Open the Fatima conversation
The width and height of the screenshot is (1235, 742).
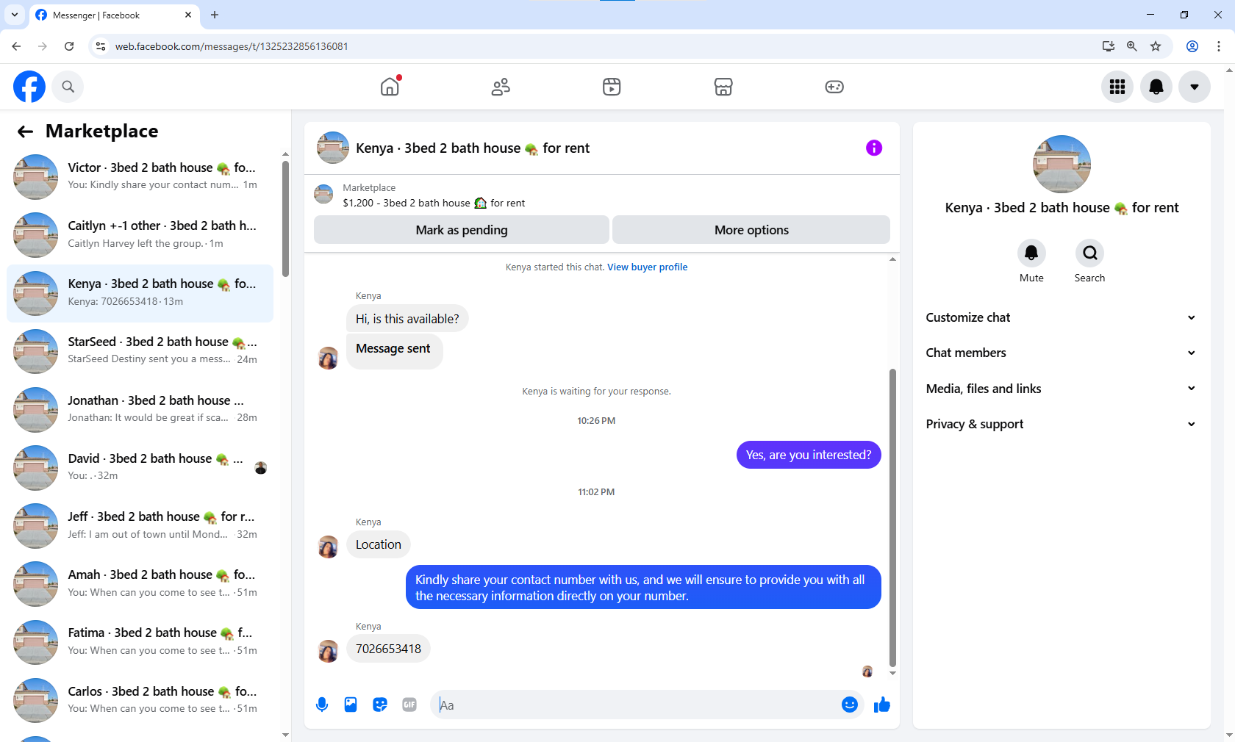(140, 641)
